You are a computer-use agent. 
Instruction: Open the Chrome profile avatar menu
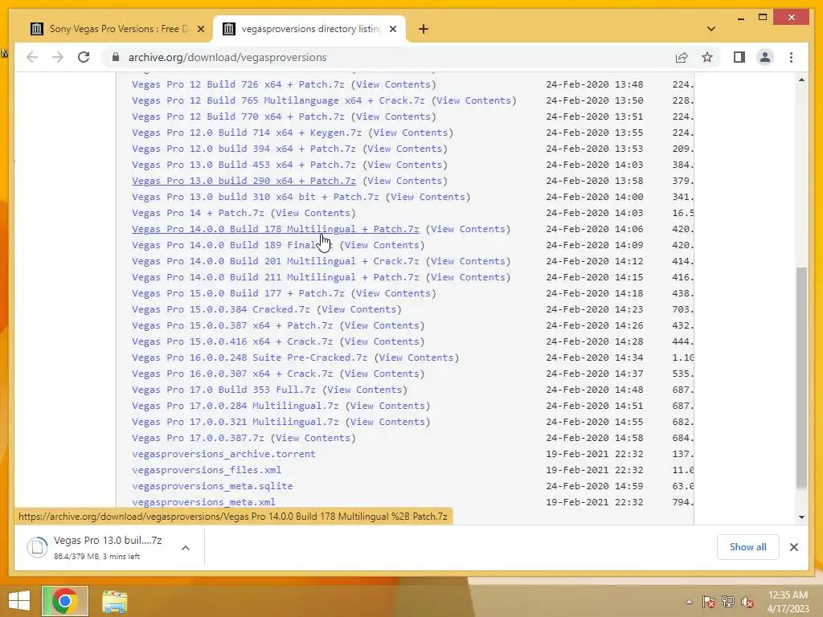(x=765, y=57)
